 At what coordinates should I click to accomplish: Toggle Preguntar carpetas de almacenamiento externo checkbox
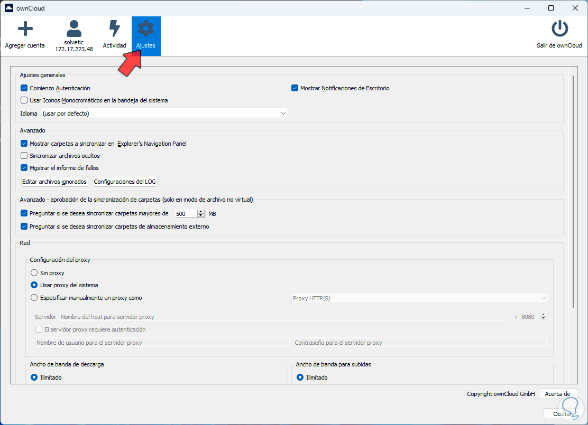coord(24,226)
